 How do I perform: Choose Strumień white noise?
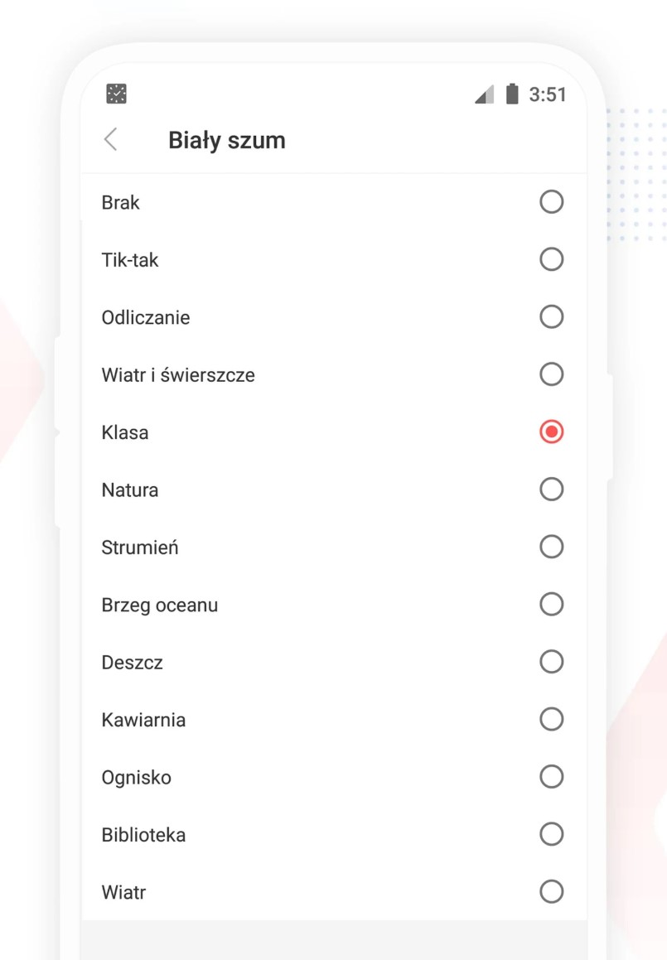[334, 548]
